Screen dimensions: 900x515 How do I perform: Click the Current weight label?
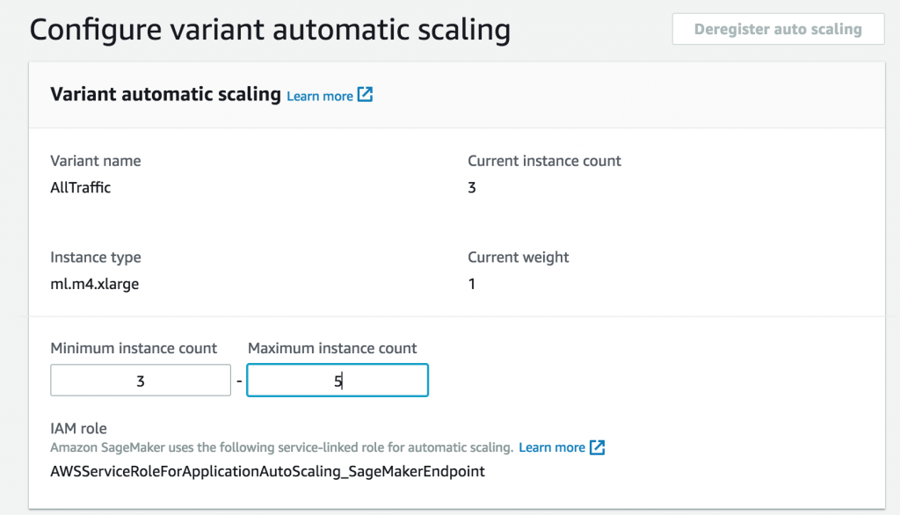coord(519,257)
